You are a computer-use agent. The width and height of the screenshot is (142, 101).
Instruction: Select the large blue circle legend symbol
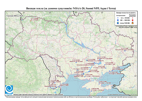[x=118, y=20]
